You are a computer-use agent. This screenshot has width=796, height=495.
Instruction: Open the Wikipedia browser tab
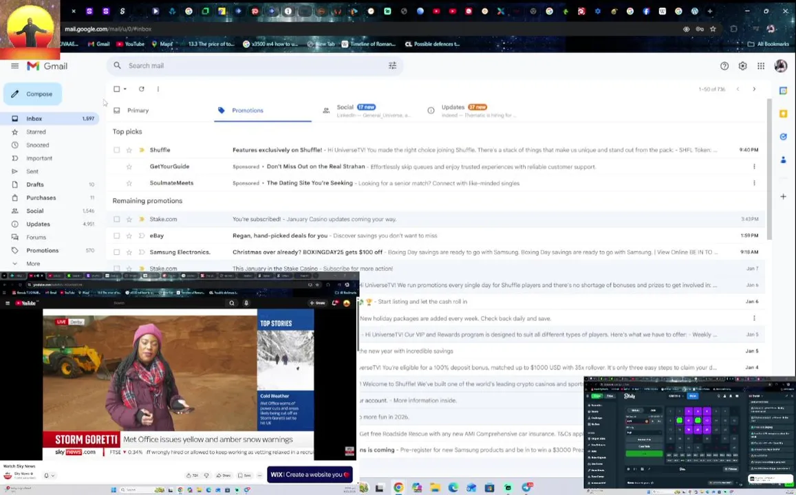click(x=662, y=11)
